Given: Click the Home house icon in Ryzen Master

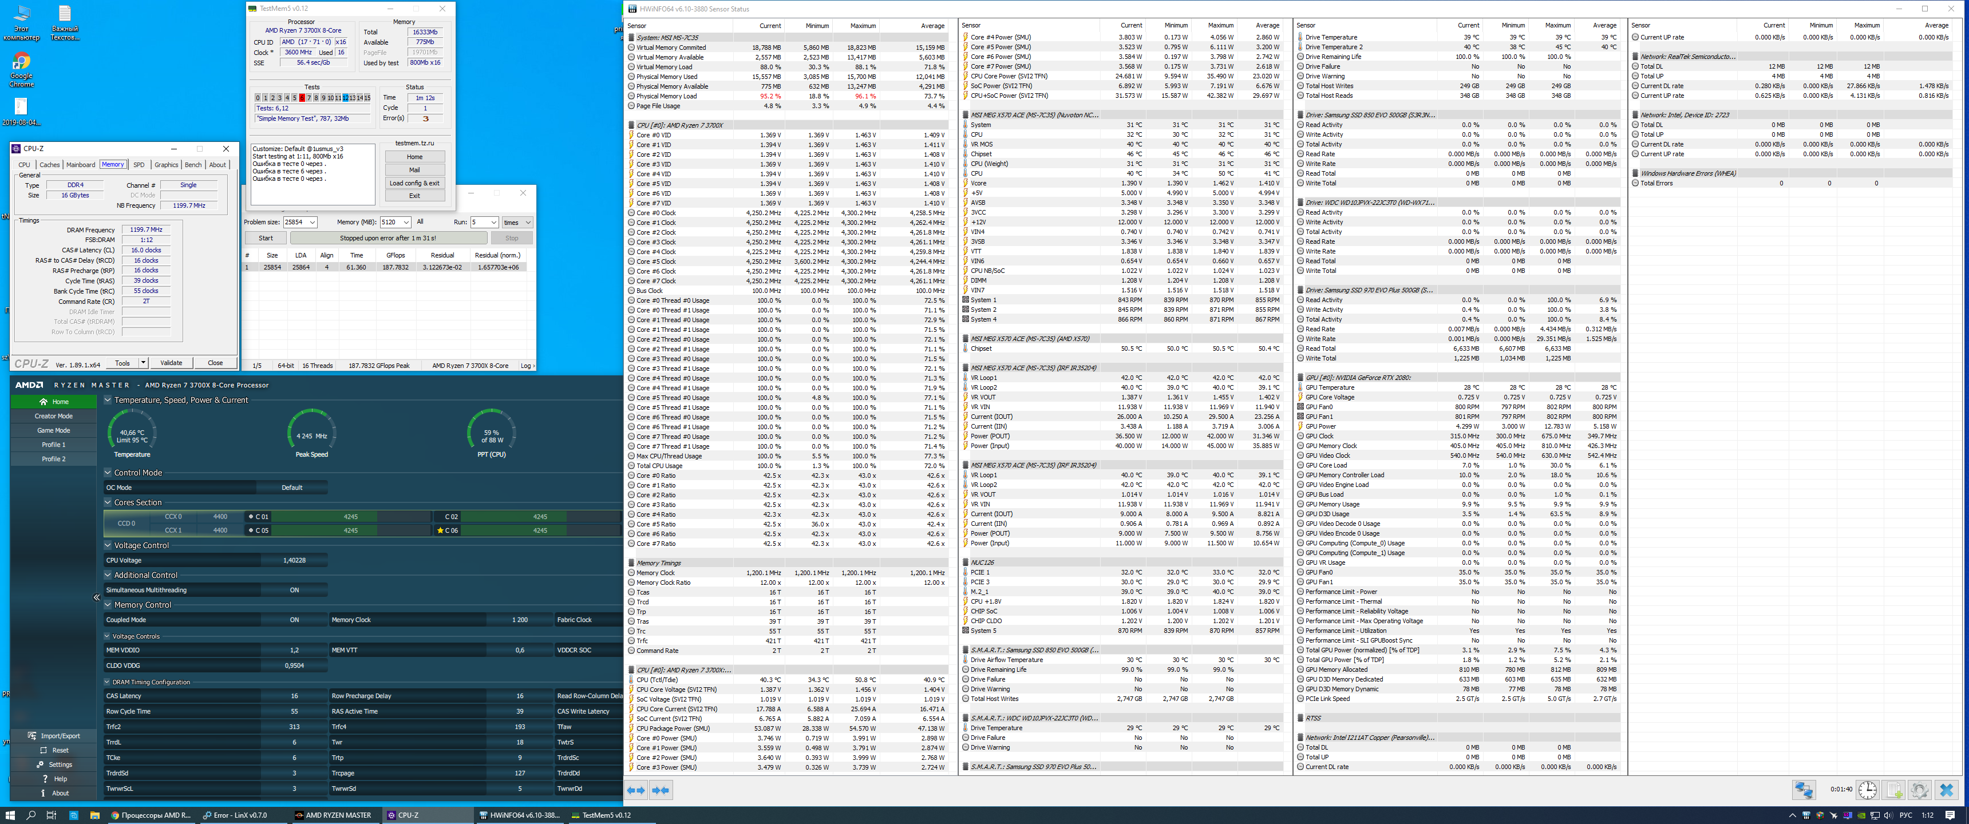Looking at the screenshot, I should point(44,402).
